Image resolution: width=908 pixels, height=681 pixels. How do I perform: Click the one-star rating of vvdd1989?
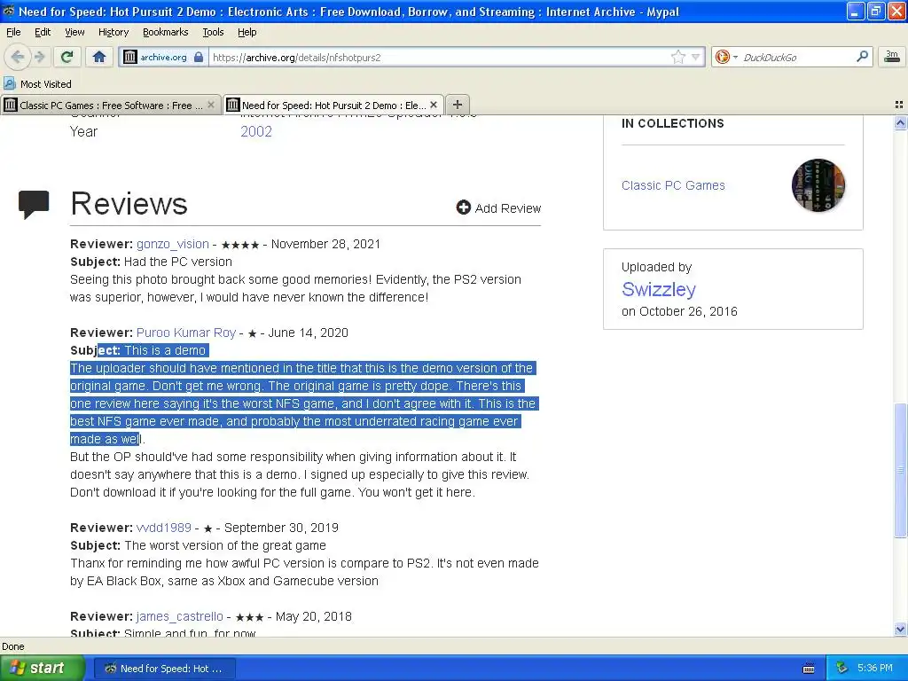pyautogui.click(x=207, y=528)
